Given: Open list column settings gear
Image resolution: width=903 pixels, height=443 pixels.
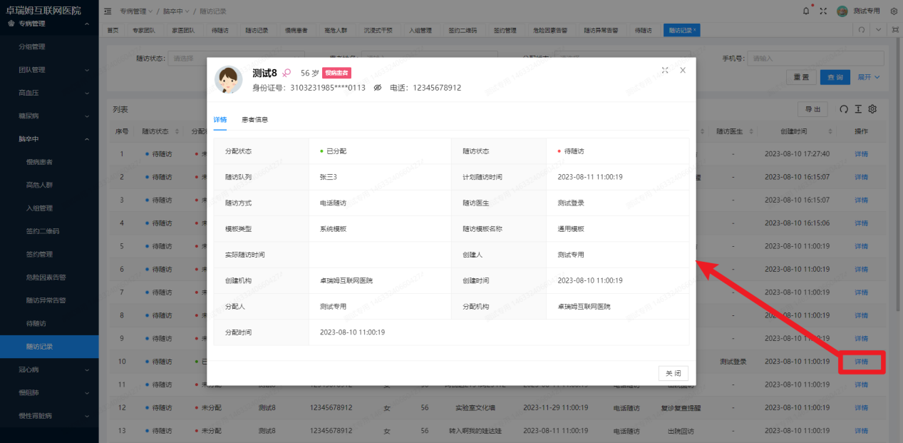Looking at the screenshot, I should (872, 109).
